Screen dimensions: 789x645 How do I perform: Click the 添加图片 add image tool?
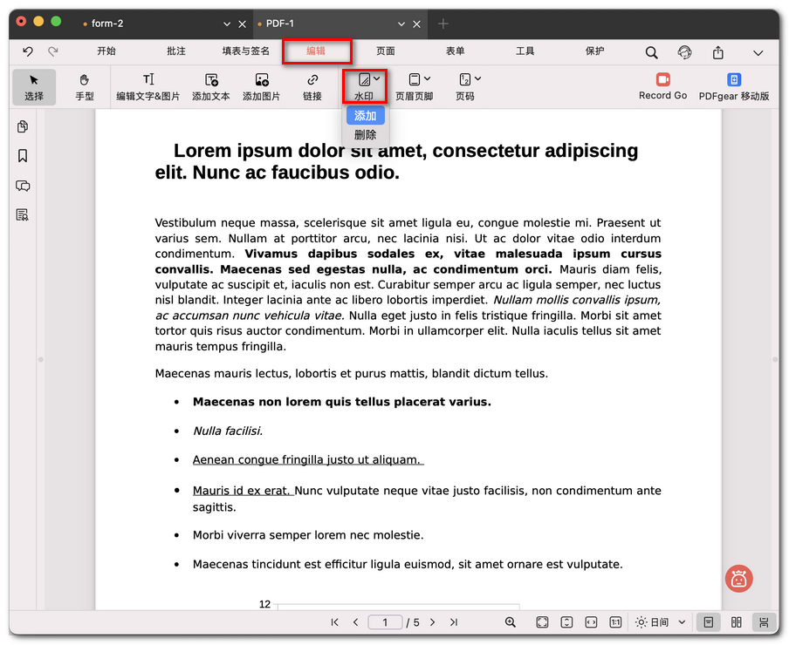coord(261,87)
